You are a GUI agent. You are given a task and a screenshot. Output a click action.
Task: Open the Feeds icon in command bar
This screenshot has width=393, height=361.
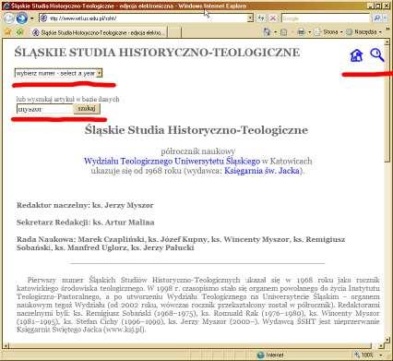284,32
